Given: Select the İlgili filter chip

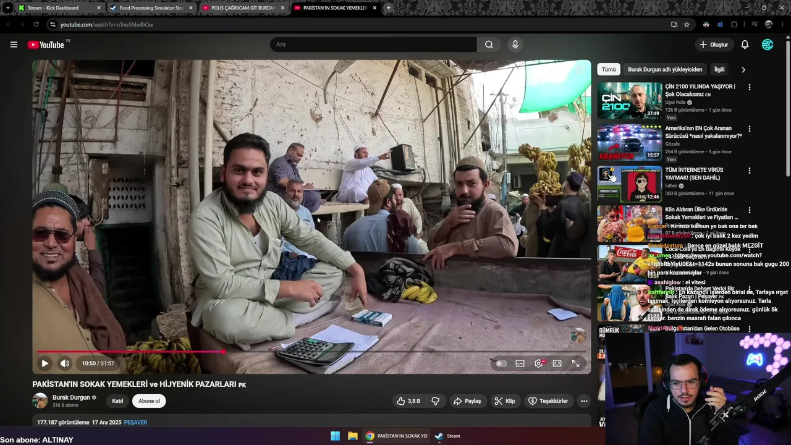Looking at the screenshot, I should (719, 70).
